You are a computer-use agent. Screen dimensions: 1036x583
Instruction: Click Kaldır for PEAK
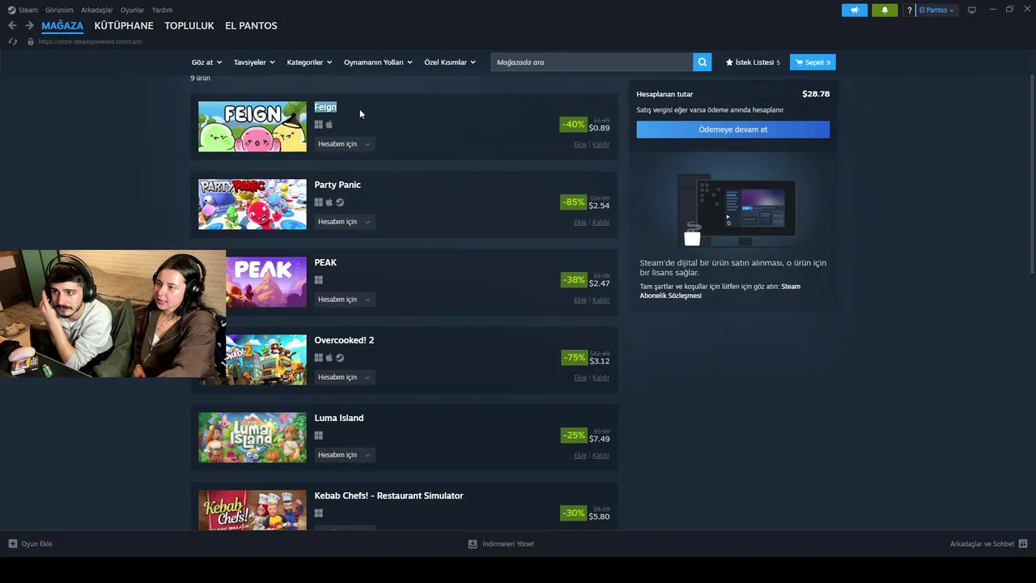point(601,300)
